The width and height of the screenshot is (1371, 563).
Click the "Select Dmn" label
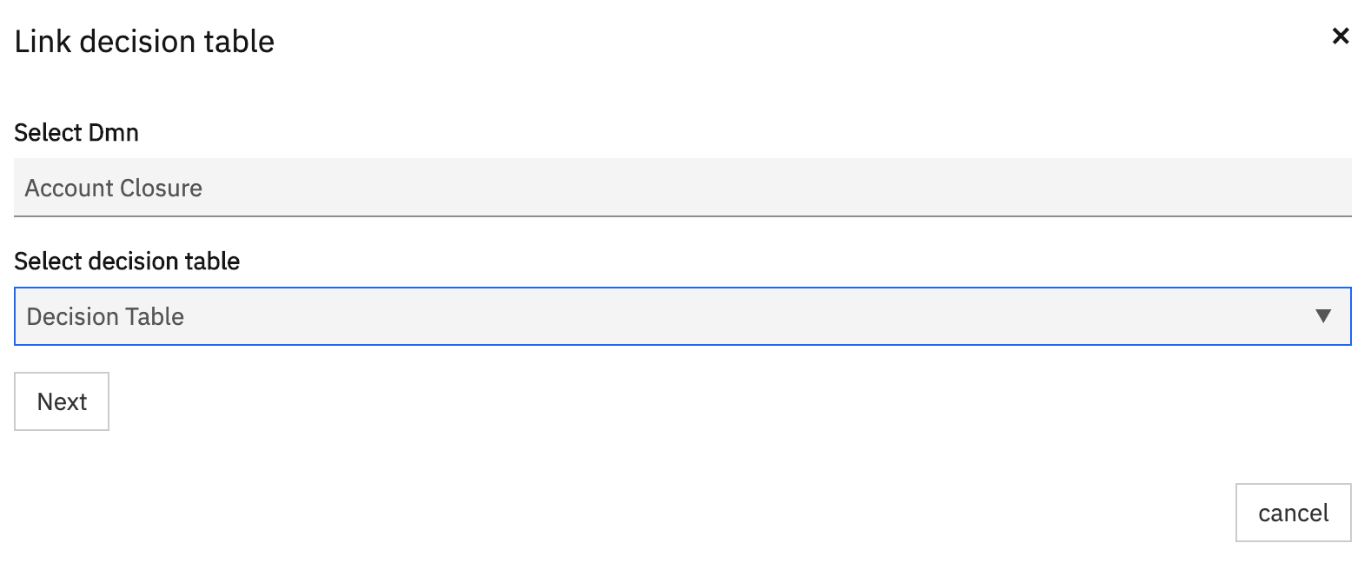point(76,133)
